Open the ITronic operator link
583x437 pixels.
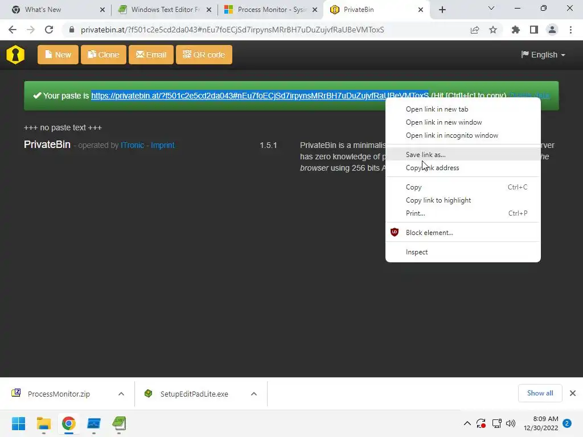coord(132,145)
